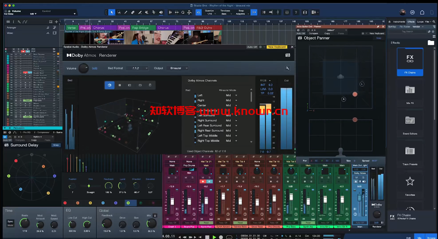Change Left channel binaural mode dropdown
438x239 pixels.
pos(231,95)
